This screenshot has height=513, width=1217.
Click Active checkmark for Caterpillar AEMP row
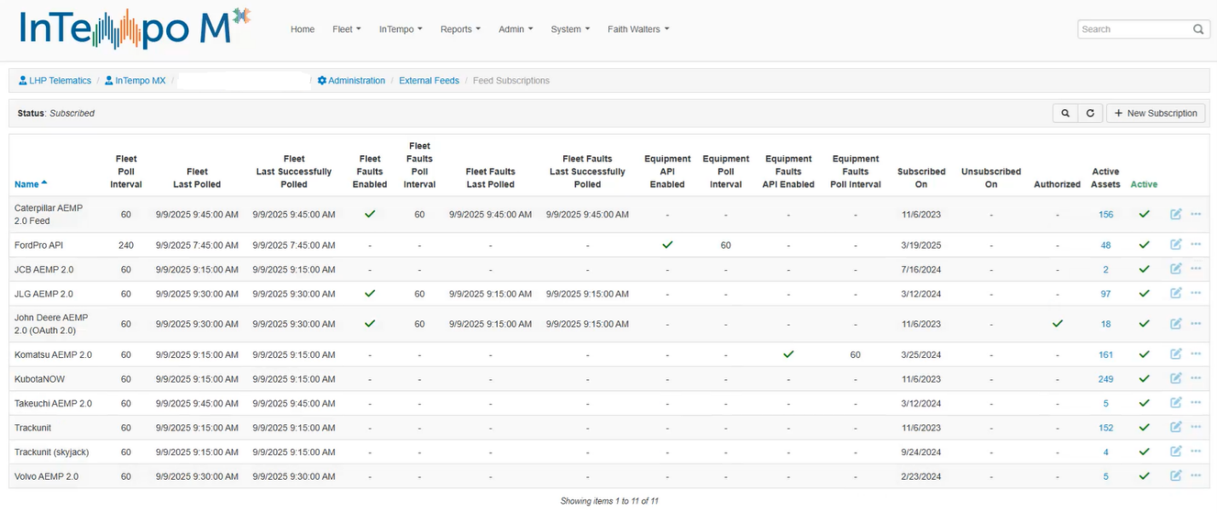pos(1145,214)
